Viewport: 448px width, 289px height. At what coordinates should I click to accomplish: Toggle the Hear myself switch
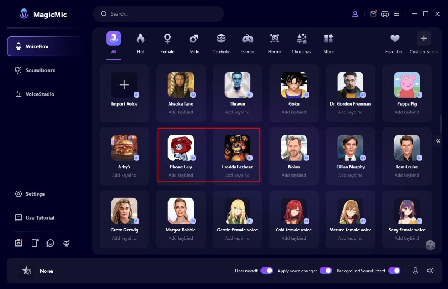point(267,271)
